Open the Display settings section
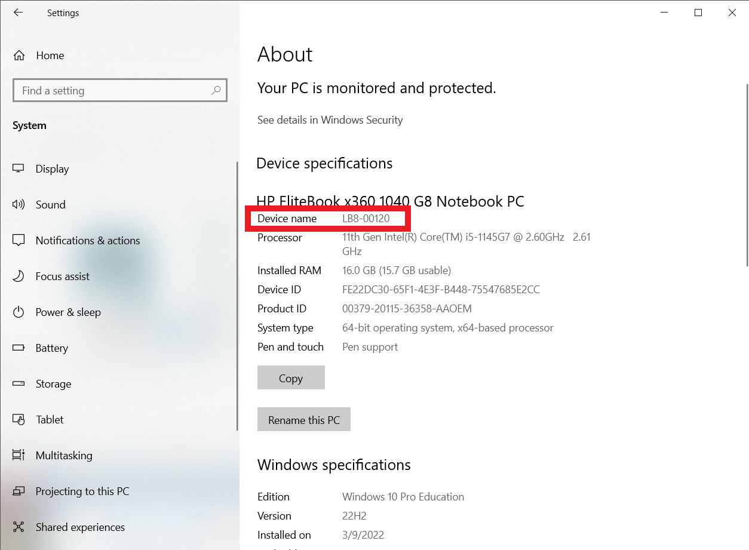 [53, 168]
